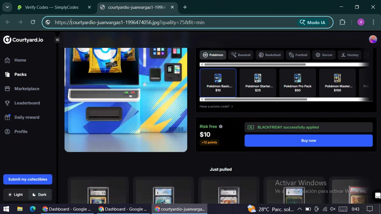Screen dimensions: 381x214
Task: Activate the Modo IA button
Action: [312, 22]
